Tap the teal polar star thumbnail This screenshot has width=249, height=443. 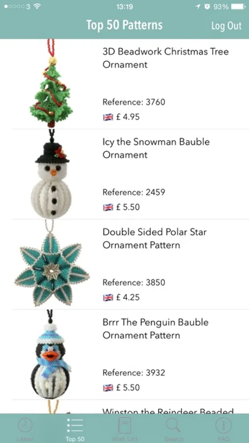pyautogui.click(x=52, y=264)
